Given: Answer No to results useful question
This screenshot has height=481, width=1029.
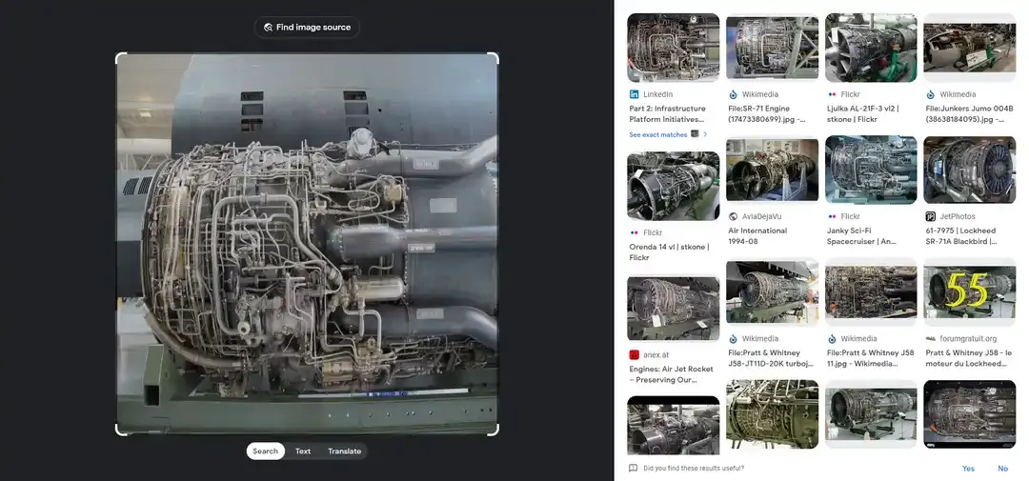Looking at the screenshot, I should (x=1002, y=469).
